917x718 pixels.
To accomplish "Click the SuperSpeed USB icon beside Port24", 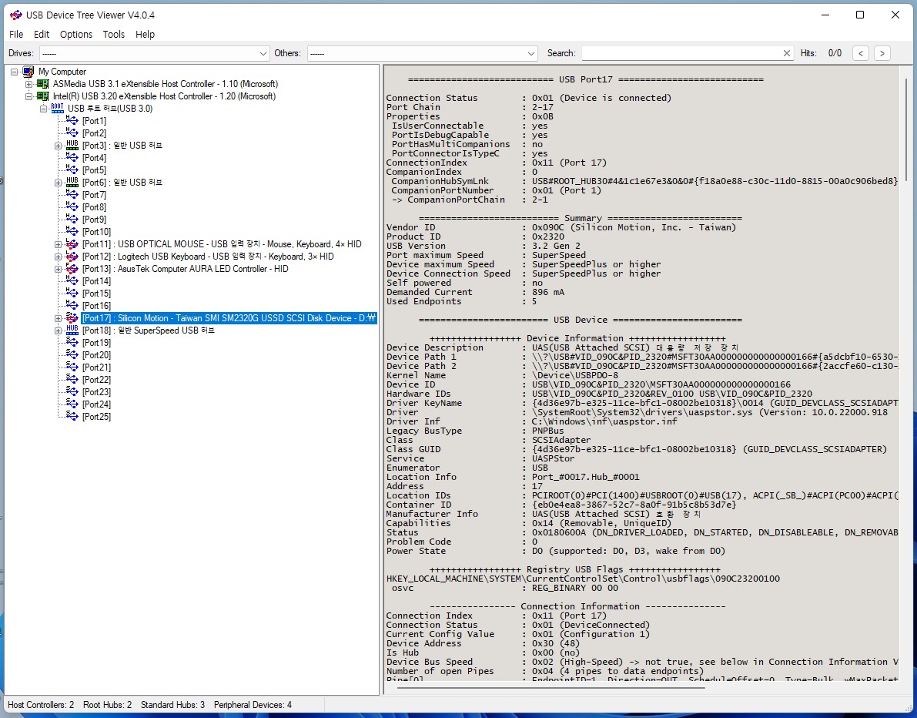I will point(72,404).
